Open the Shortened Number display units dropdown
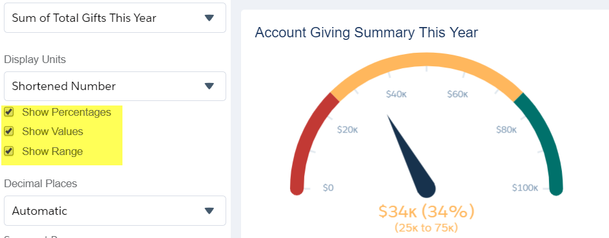The width and height of the screenshot is (609, 238). [x=115, y=86]
